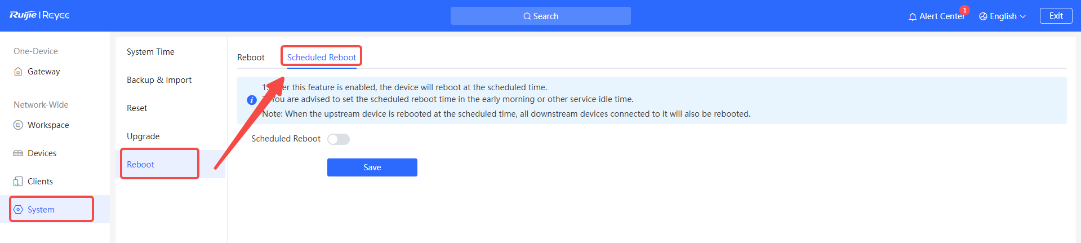
Task: Click the Exit button
Action: (1056, 16)
